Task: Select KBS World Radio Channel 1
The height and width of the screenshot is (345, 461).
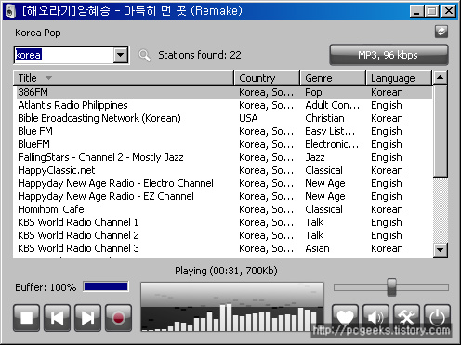Action: click(224, 222)
